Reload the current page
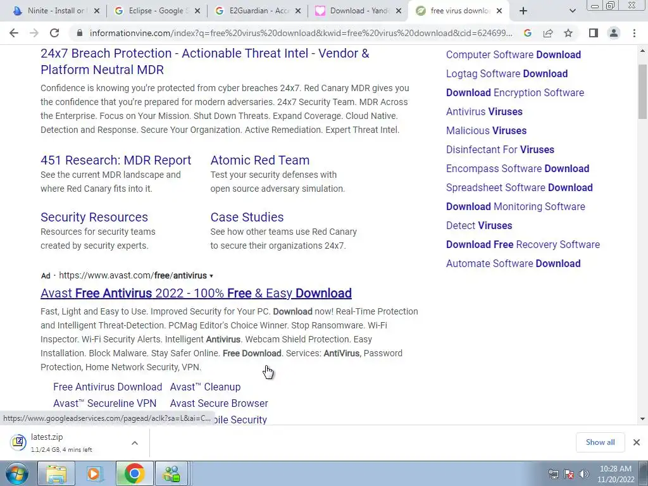Screen dimensions: 648x486 pyautogui.click(x=54, y=33)
